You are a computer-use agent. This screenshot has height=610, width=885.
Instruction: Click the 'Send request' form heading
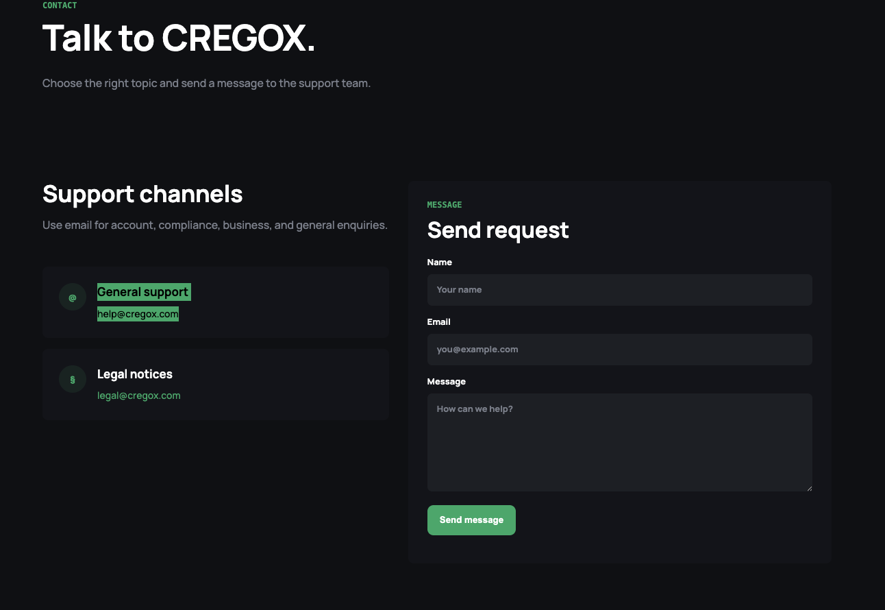coord(498,230)
